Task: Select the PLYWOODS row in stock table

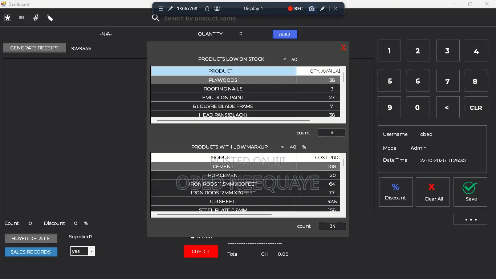Action: coord(245,80)
